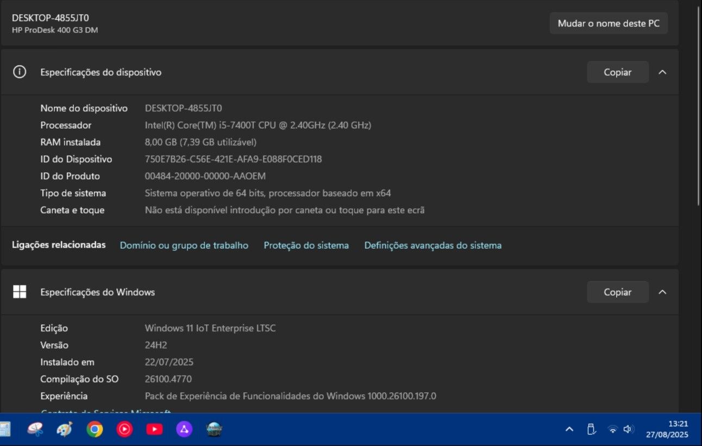Click the Windows 11 IoT Enterprise LTSC edition
702x446 pixels.
pos(210,328)
